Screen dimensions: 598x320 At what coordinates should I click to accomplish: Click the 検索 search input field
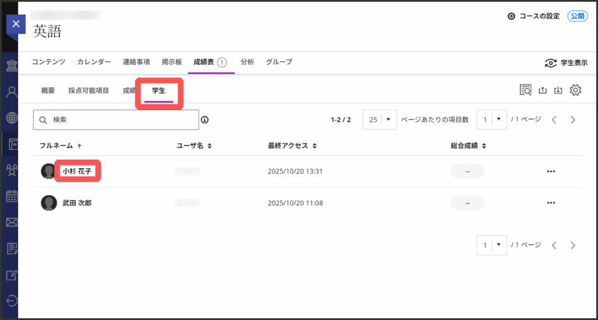(116, 120)
